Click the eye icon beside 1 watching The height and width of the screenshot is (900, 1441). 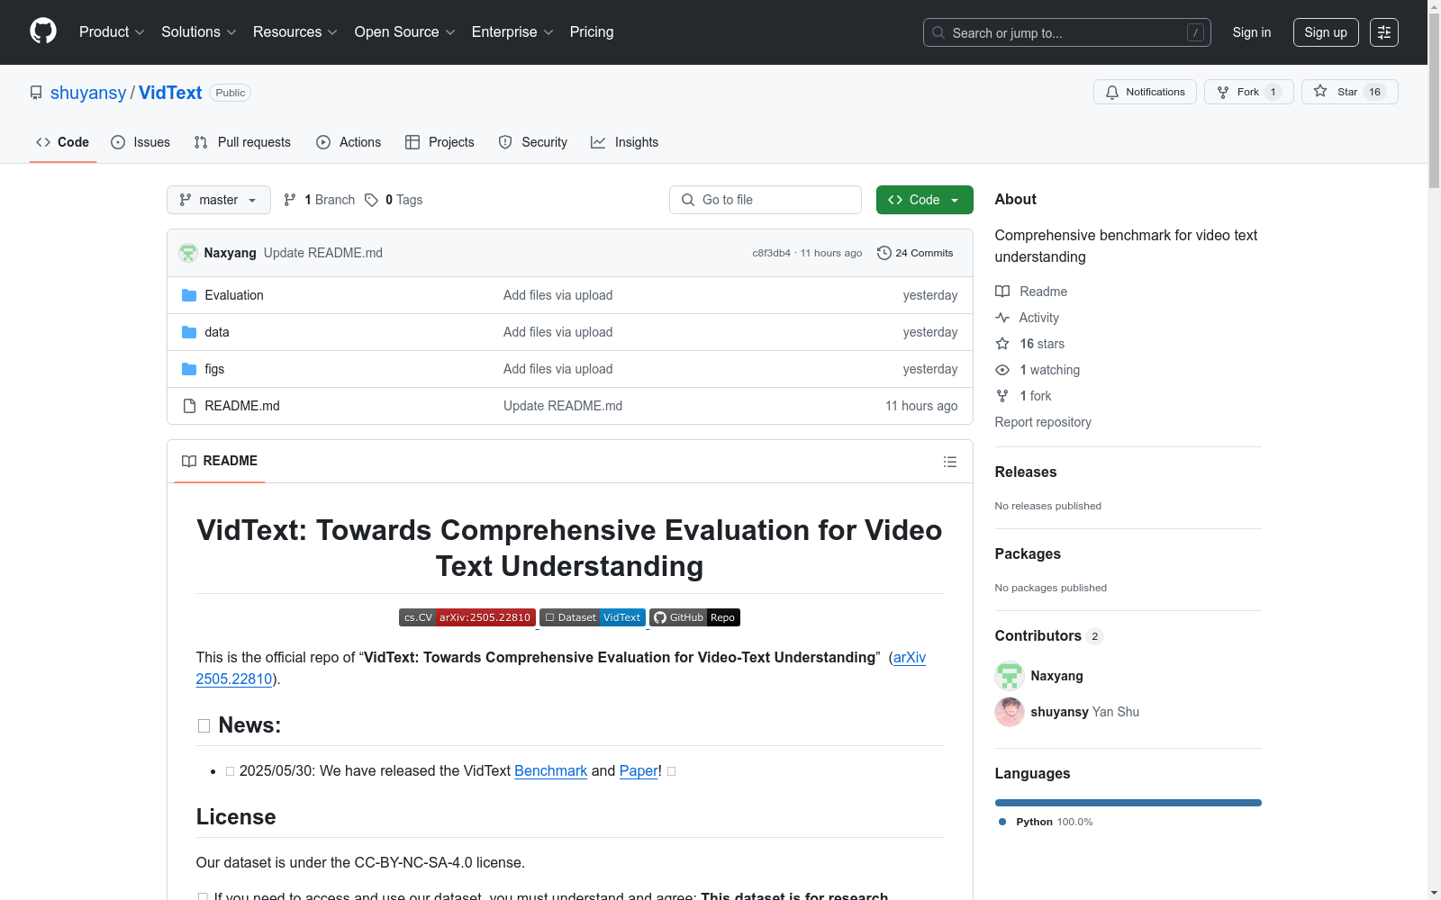pos(1002,370)
